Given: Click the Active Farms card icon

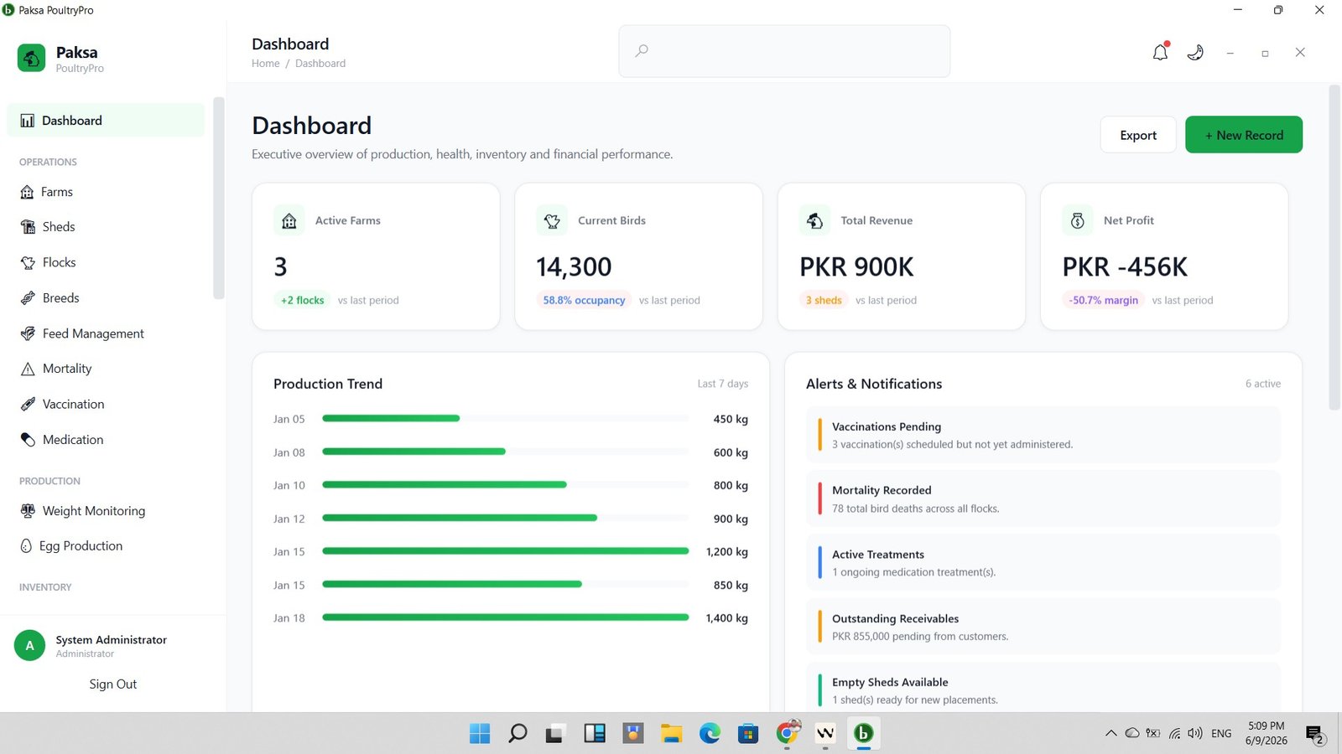Looking at the screenshot, I should click(x=289, y=220).
